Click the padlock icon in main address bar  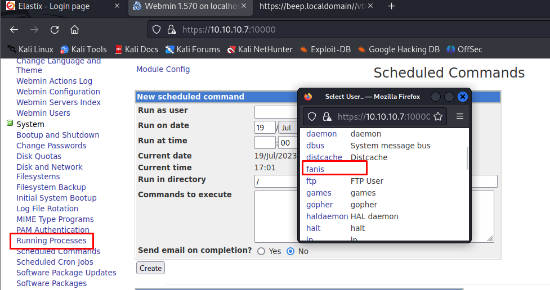[x=172, y=29]
